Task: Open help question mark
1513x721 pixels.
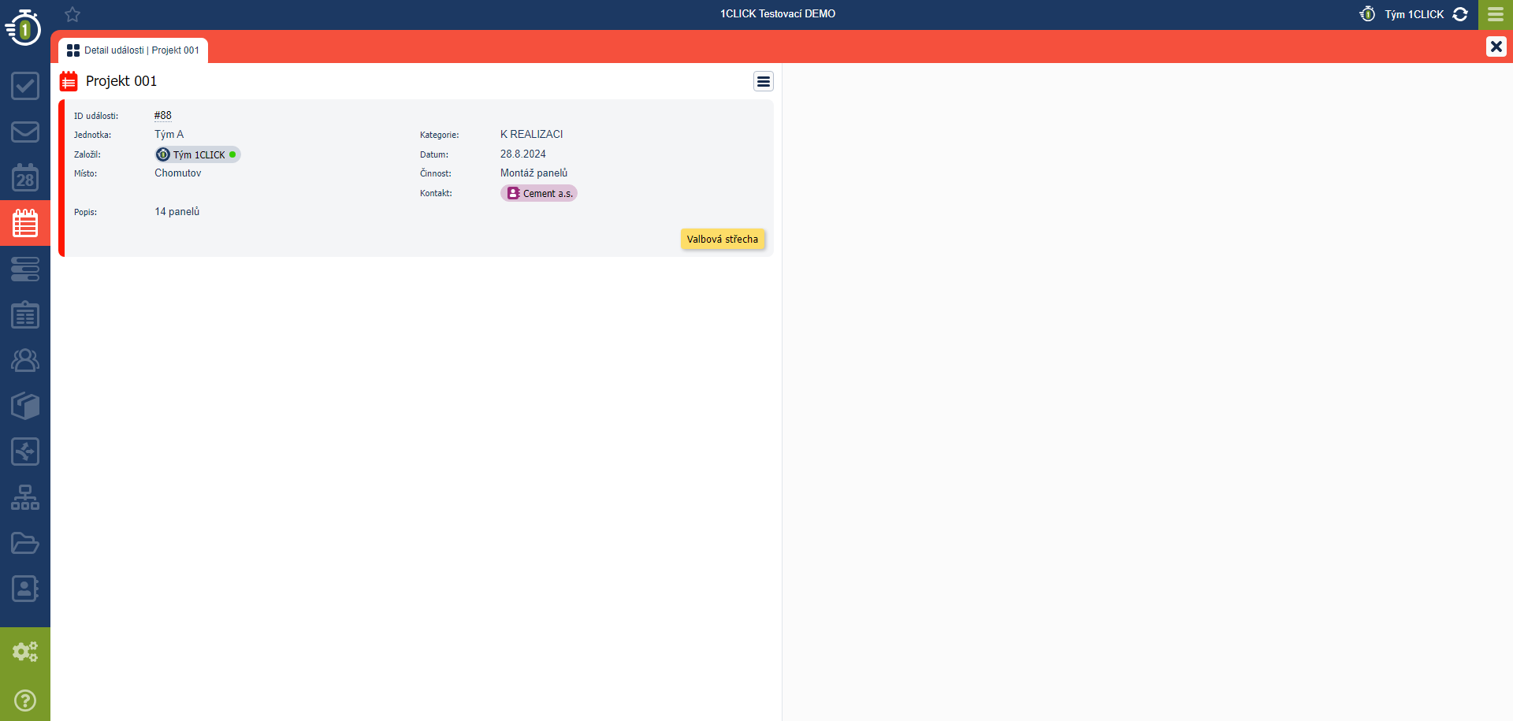Action: pos(25,701)
